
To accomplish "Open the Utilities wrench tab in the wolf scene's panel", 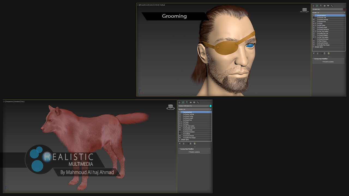I will (198, 102).
